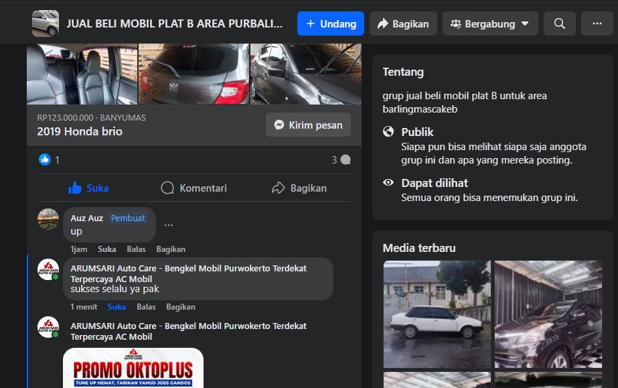Screen dimensions: 618x388
Task: Click the Media terbaru heading
Action: click(419, 248)
